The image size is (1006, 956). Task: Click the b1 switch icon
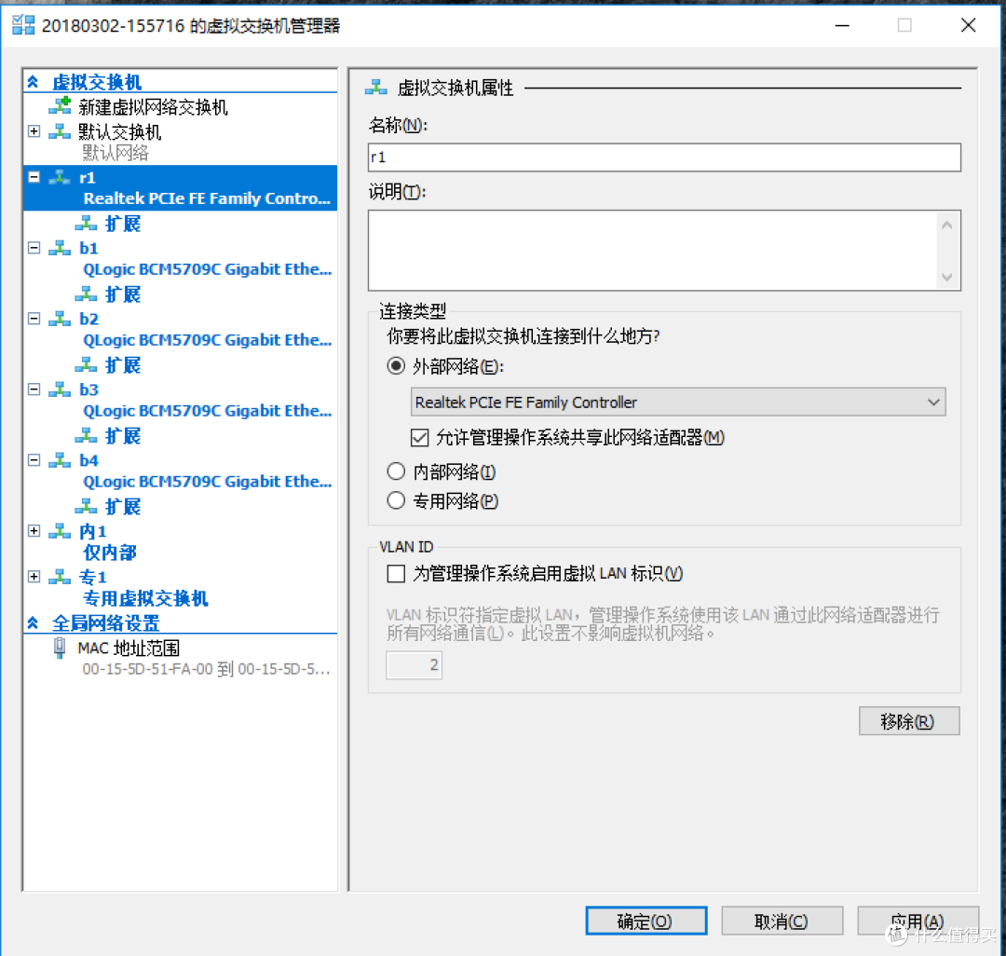tap(61, 248)
